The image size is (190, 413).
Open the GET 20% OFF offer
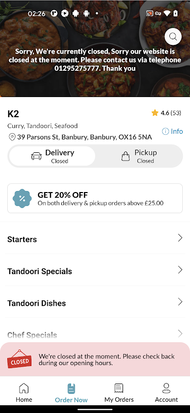click(95, 198)
